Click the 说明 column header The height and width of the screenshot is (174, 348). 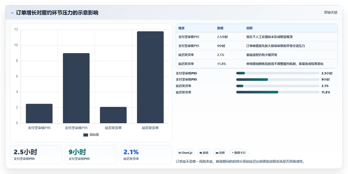point(249,28)
